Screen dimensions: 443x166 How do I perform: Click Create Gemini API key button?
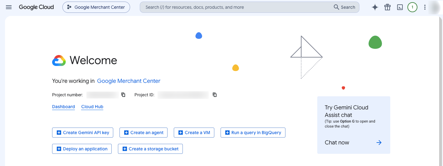83,133
